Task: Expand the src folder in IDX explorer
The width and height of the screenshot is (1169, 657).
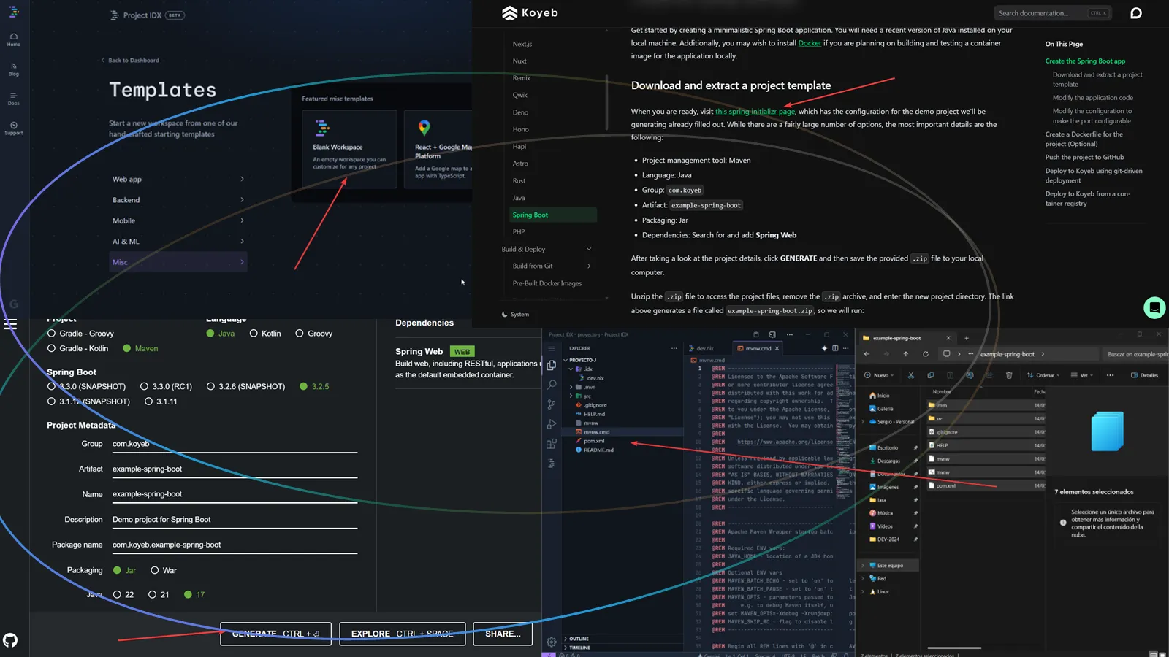Action: point(571,396)
